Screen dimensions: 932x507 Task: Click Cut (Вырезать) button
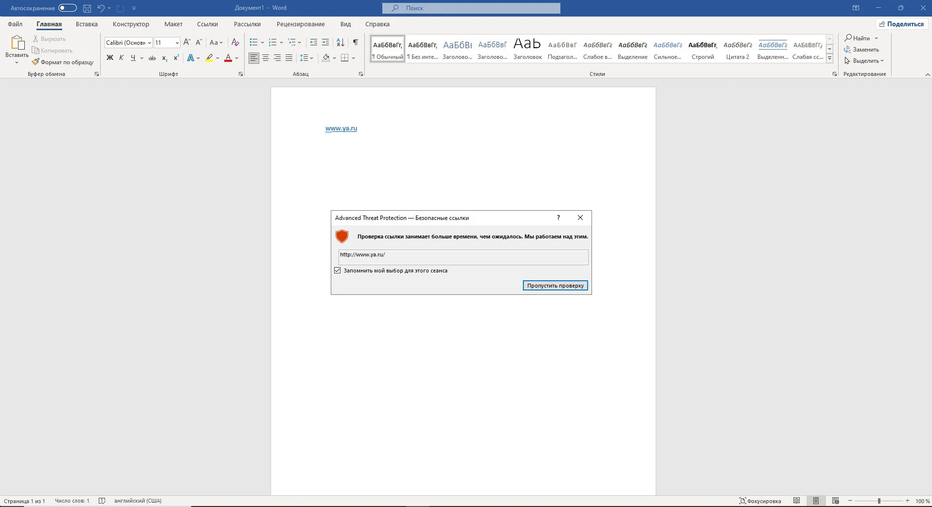click(x=49, y=39)
